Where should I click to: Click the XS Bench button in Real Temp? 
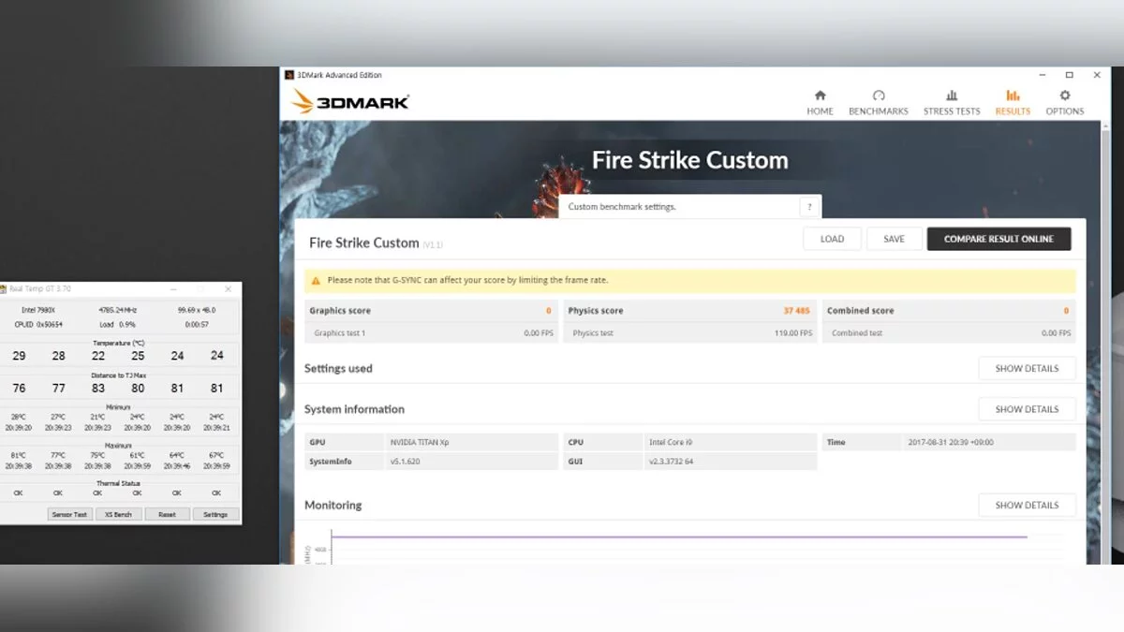point(119,514)
